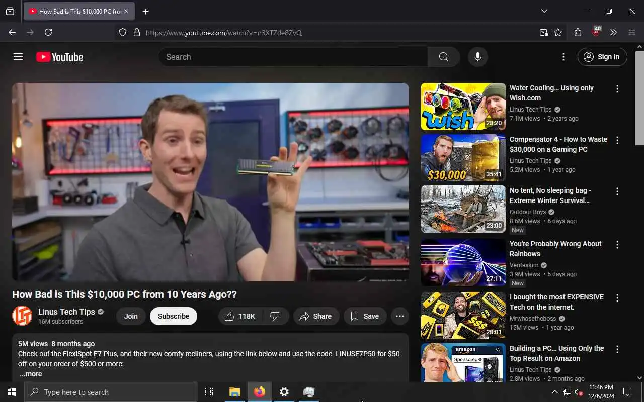Open options menu for Rainbows video
Viewport: 644px width, 402px height.
(x=617, y=245)
